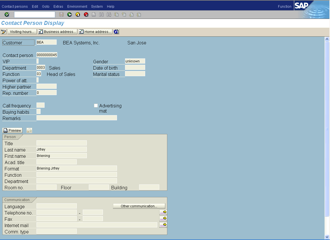Click the First Page icon
Image resolution: width=330 pixels, height=240 pixels.
[116, 14]
